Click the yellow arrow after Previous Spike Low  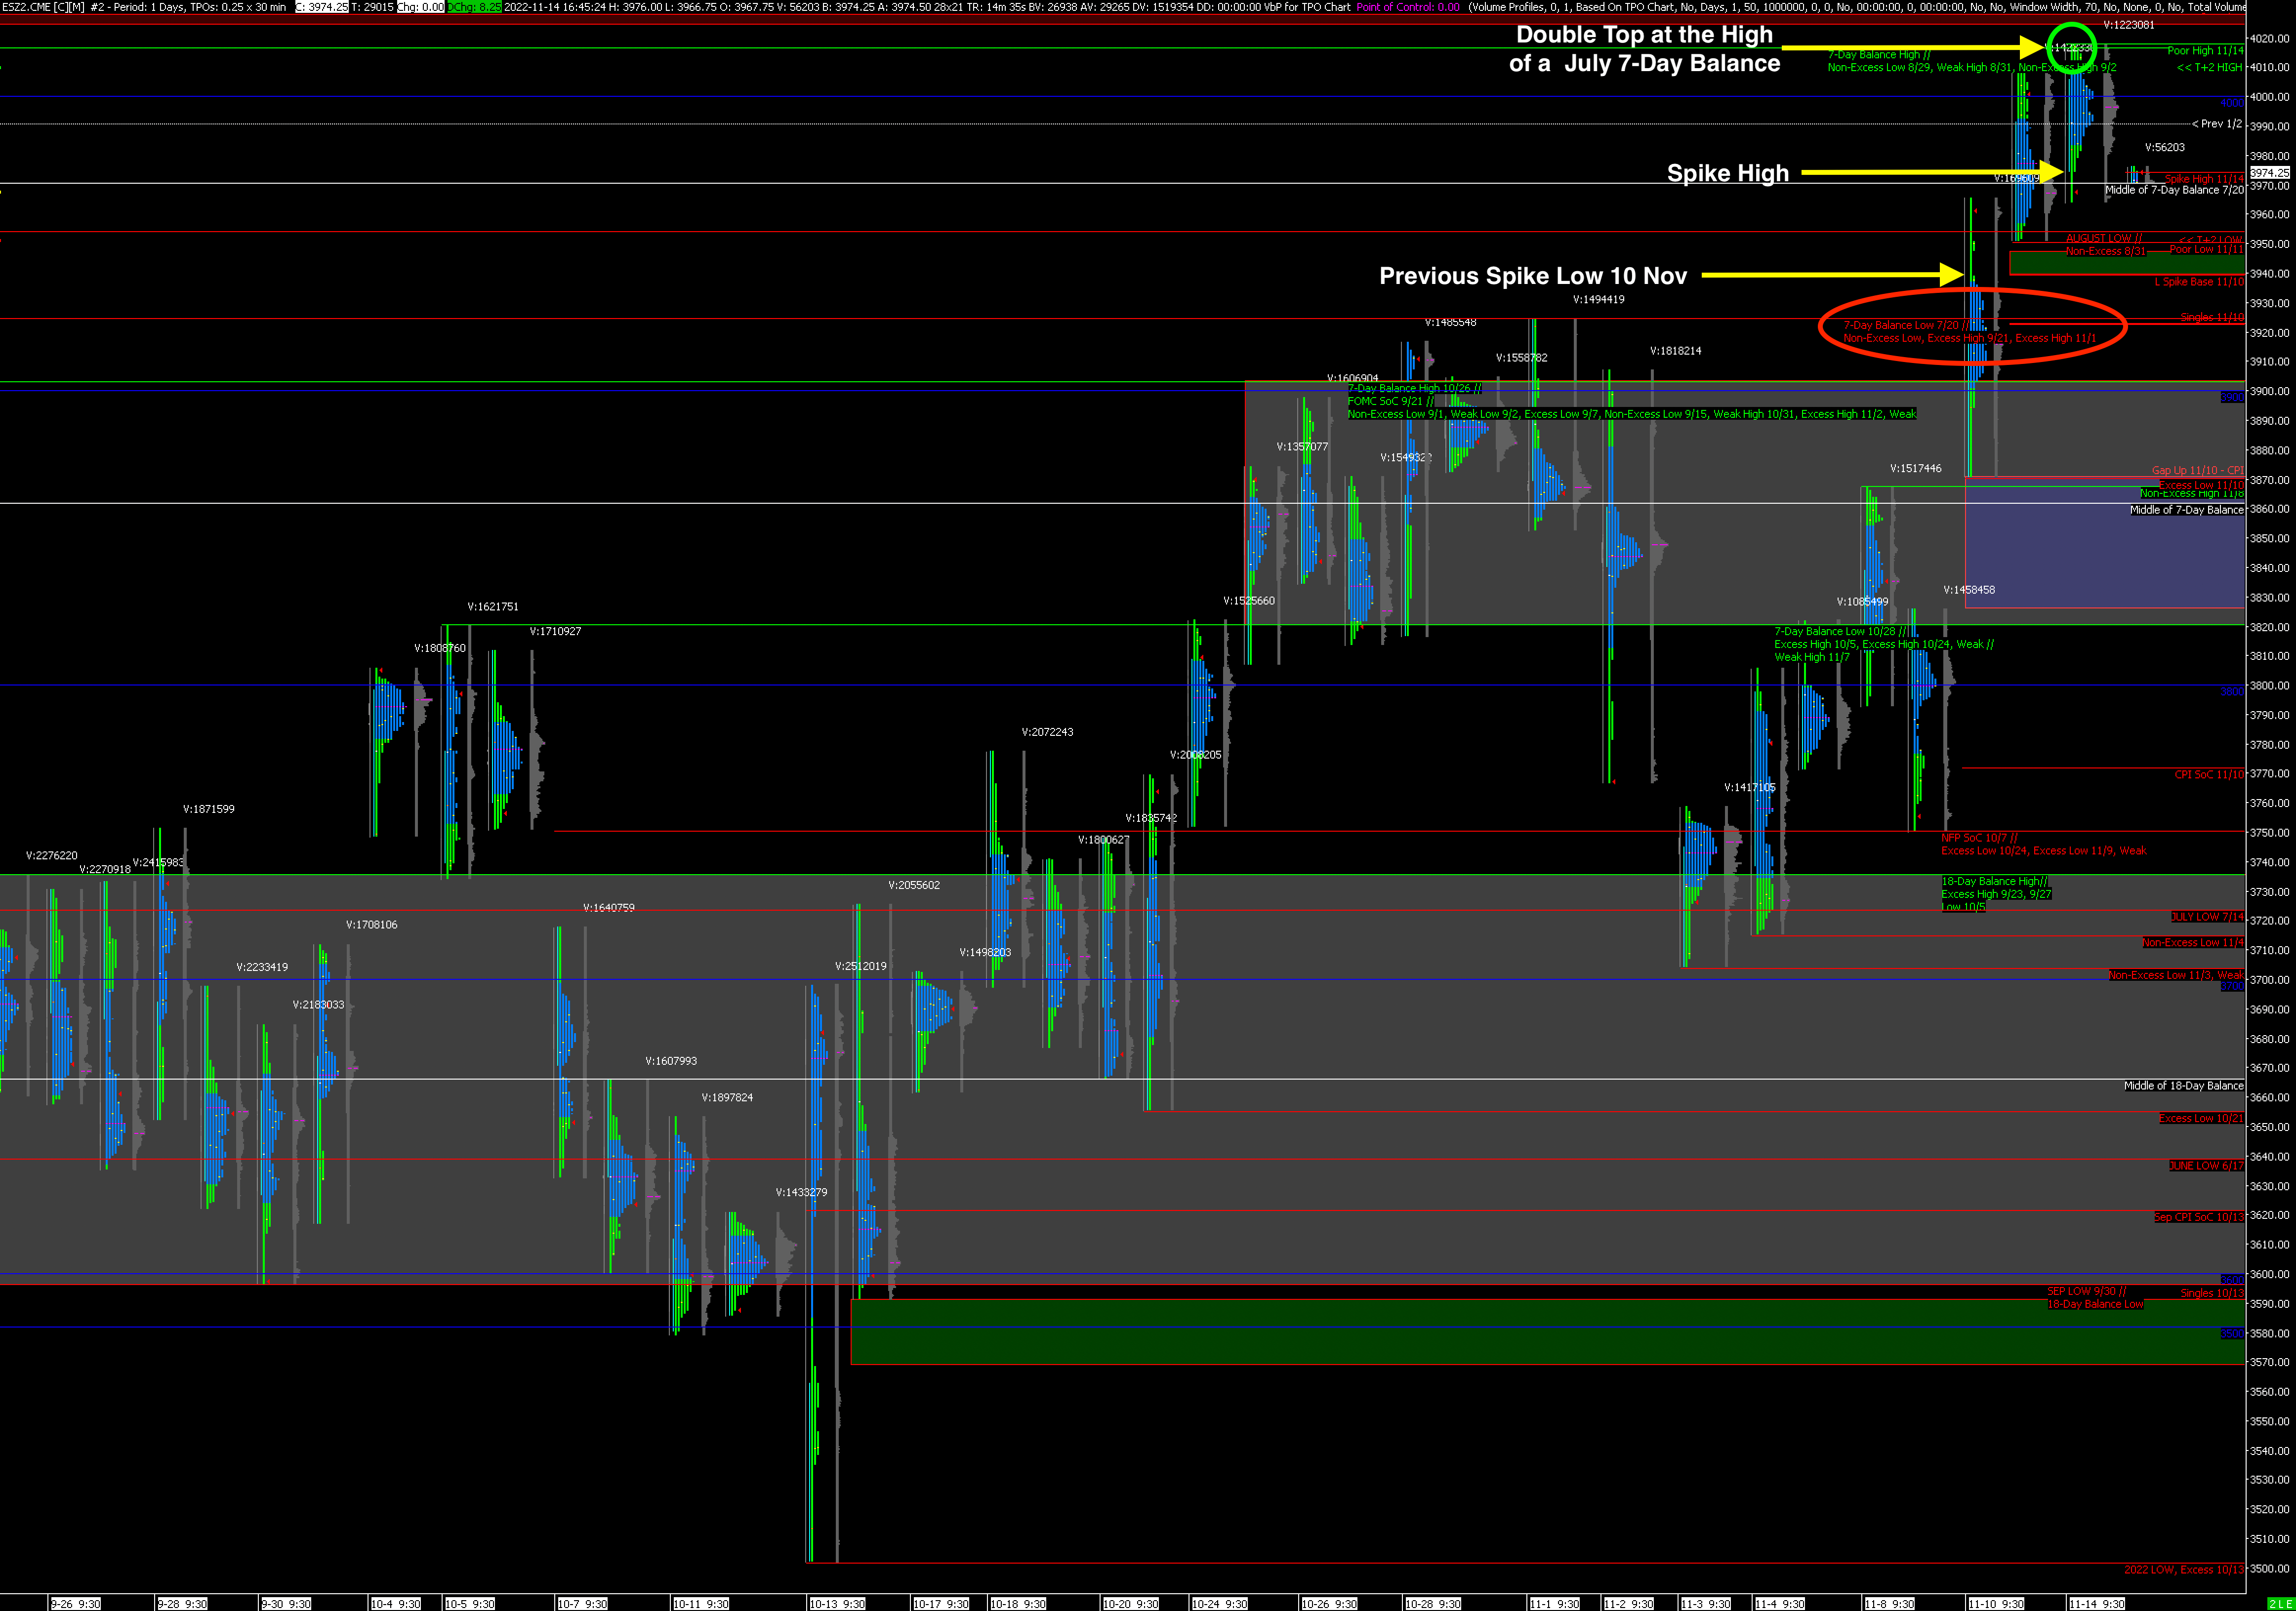[x=1832, y=275]
